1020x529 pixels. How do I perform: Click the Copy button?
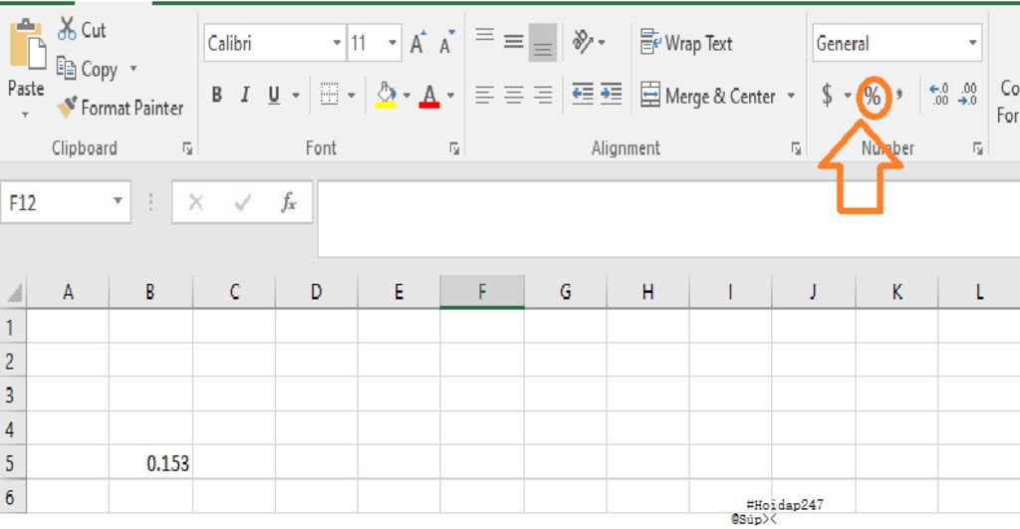[88, 70]
